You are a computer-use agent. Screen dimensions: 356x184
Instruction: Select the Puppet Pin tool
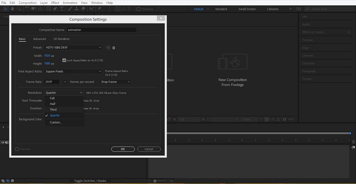[x=99, y=9]
